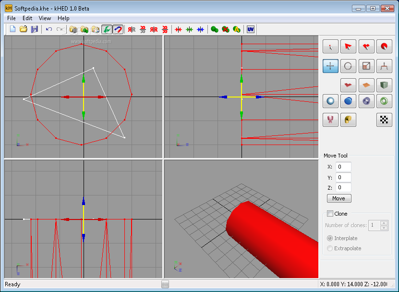Toggle the magnet snap button
399x292 pixels.
118,29
